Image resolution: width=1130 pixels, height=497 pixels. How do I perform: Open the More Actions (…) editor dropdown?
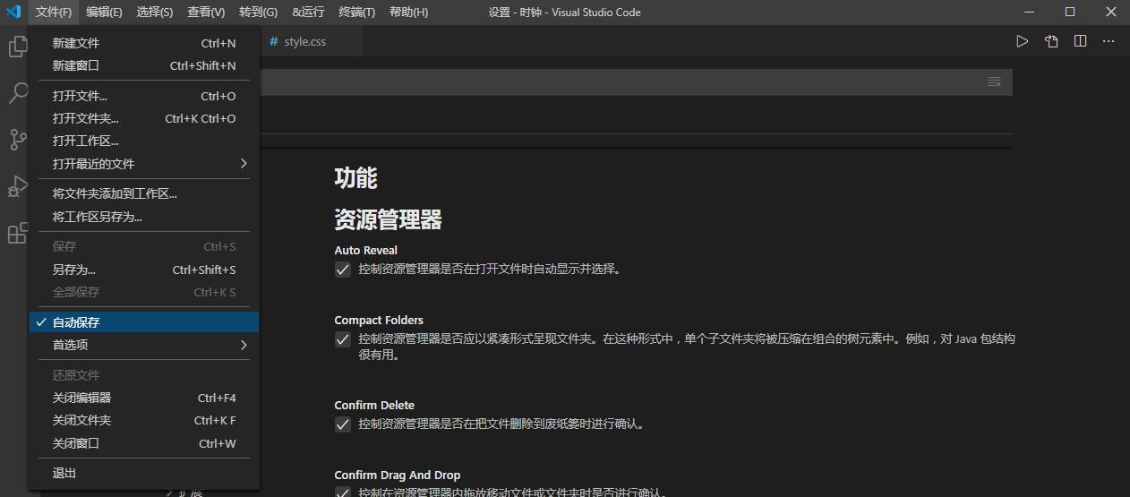[1109, 41]
